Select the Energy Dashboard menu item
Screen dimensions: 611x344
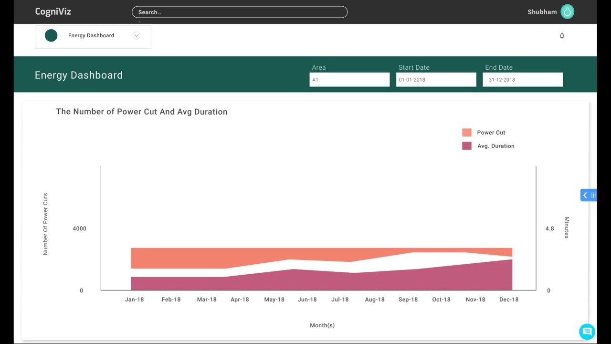(91, 35)
